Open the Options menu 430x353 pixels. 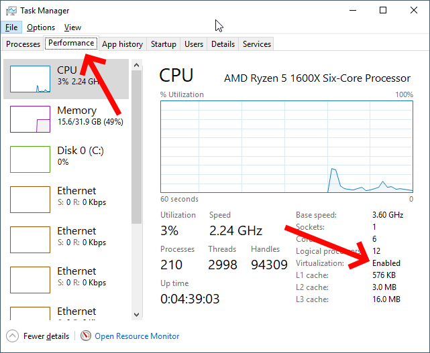coord(41,27)
